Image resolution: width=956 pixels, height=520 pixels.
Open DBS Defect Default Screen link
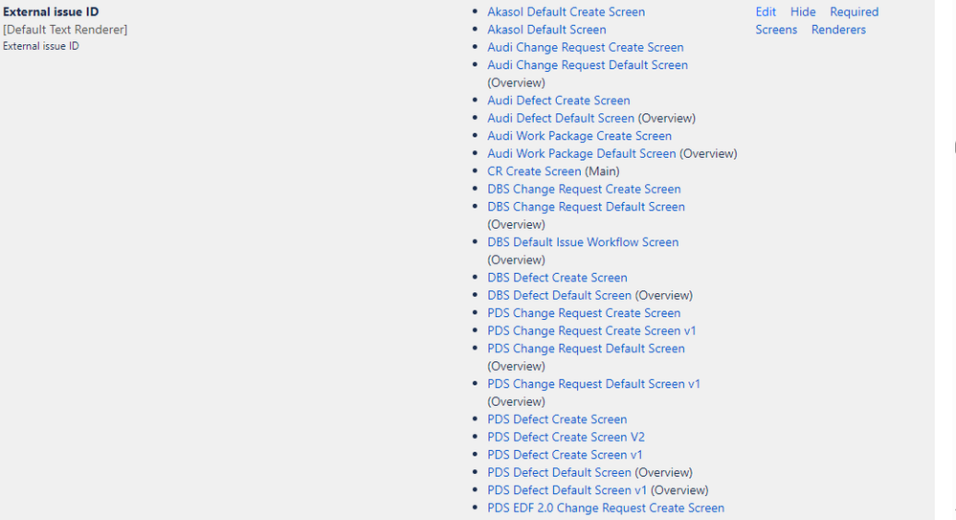coord(559,295)
